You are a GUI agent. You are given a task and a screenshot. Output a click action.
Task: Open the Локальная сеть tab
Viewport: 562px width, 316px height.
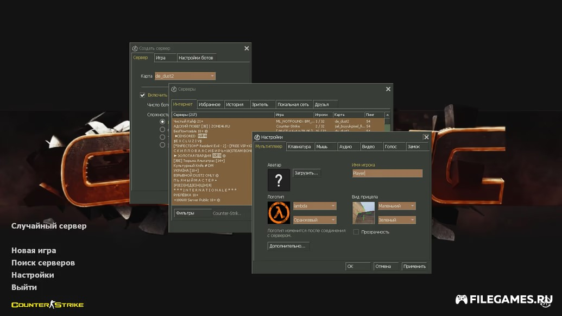point(293,105)
